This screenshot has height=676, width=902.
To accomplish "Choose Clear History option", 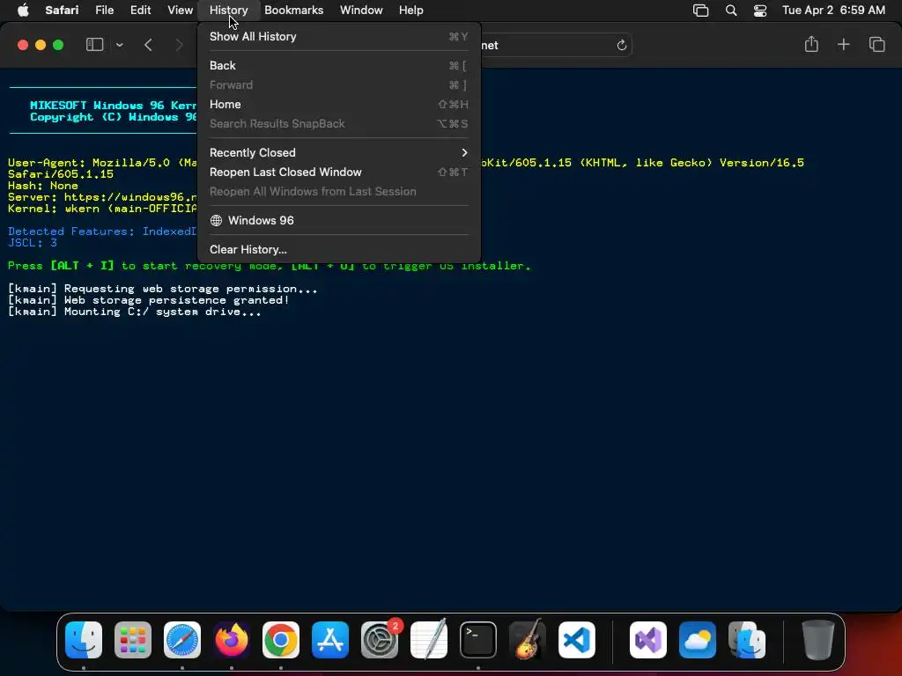I will 339,249.
